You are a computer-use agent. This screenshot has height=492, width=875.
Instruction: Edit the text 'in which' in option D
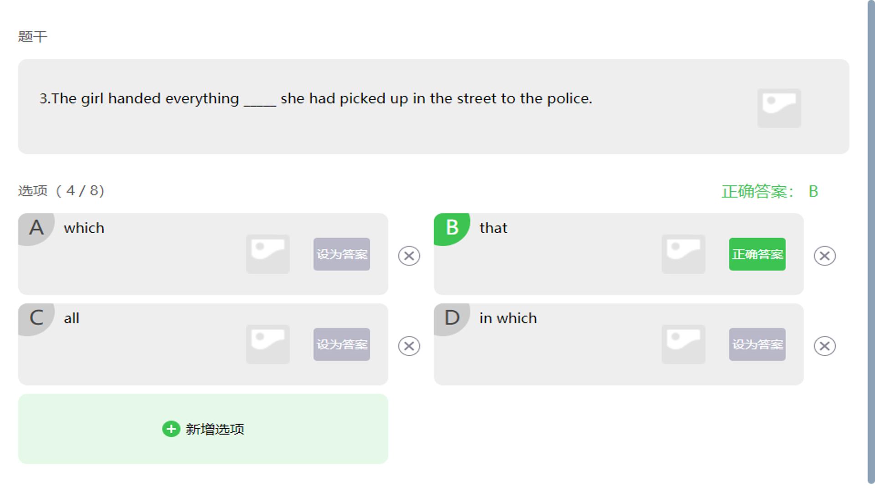point(508,318)
